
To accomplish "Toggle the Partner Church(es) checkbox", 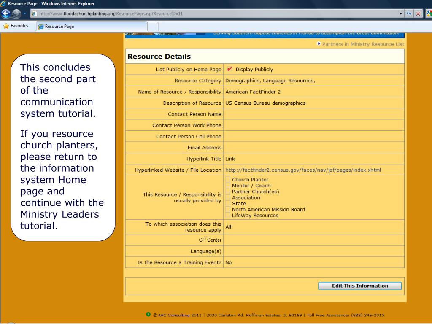I will pyautogui.click(x=228, y=191).
